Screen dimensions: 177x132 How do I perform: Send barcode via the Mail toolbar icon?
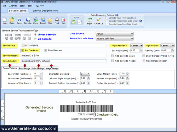pos(50,21)
